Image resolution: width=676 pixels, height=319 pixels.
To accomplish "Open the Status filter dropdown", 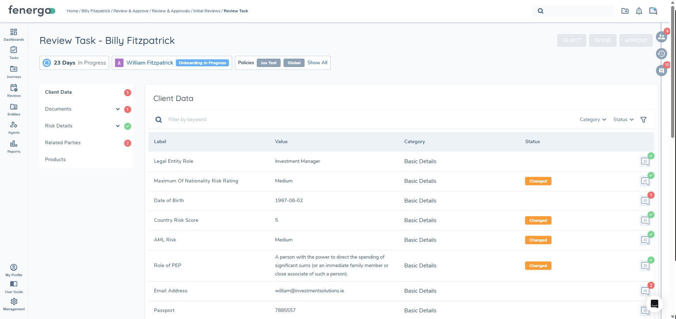I will pos(623,120).
